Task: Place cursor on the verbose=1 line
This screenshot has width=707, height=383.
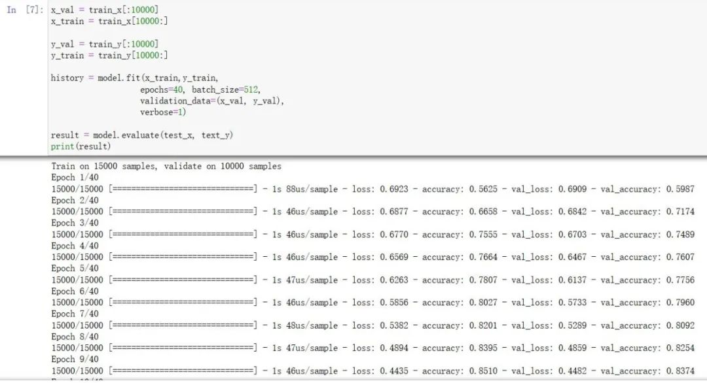Action: coord(163,112)
